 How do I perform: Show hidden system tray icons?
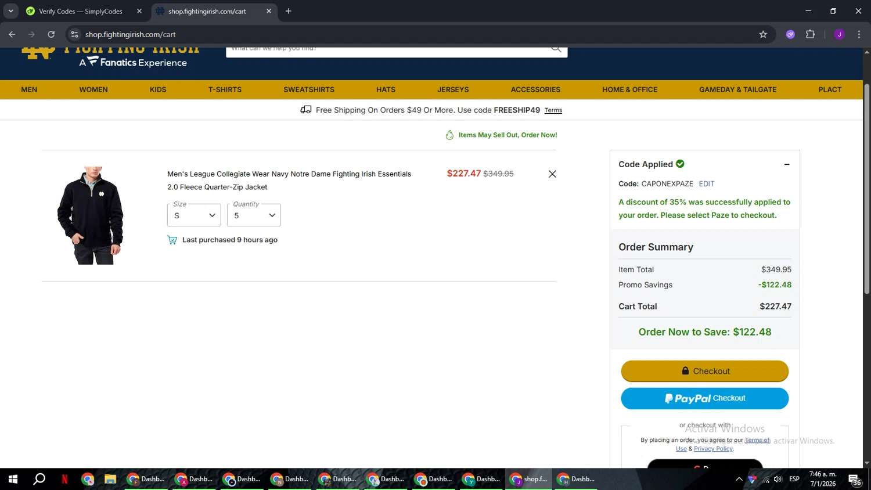tap(739, 479)
